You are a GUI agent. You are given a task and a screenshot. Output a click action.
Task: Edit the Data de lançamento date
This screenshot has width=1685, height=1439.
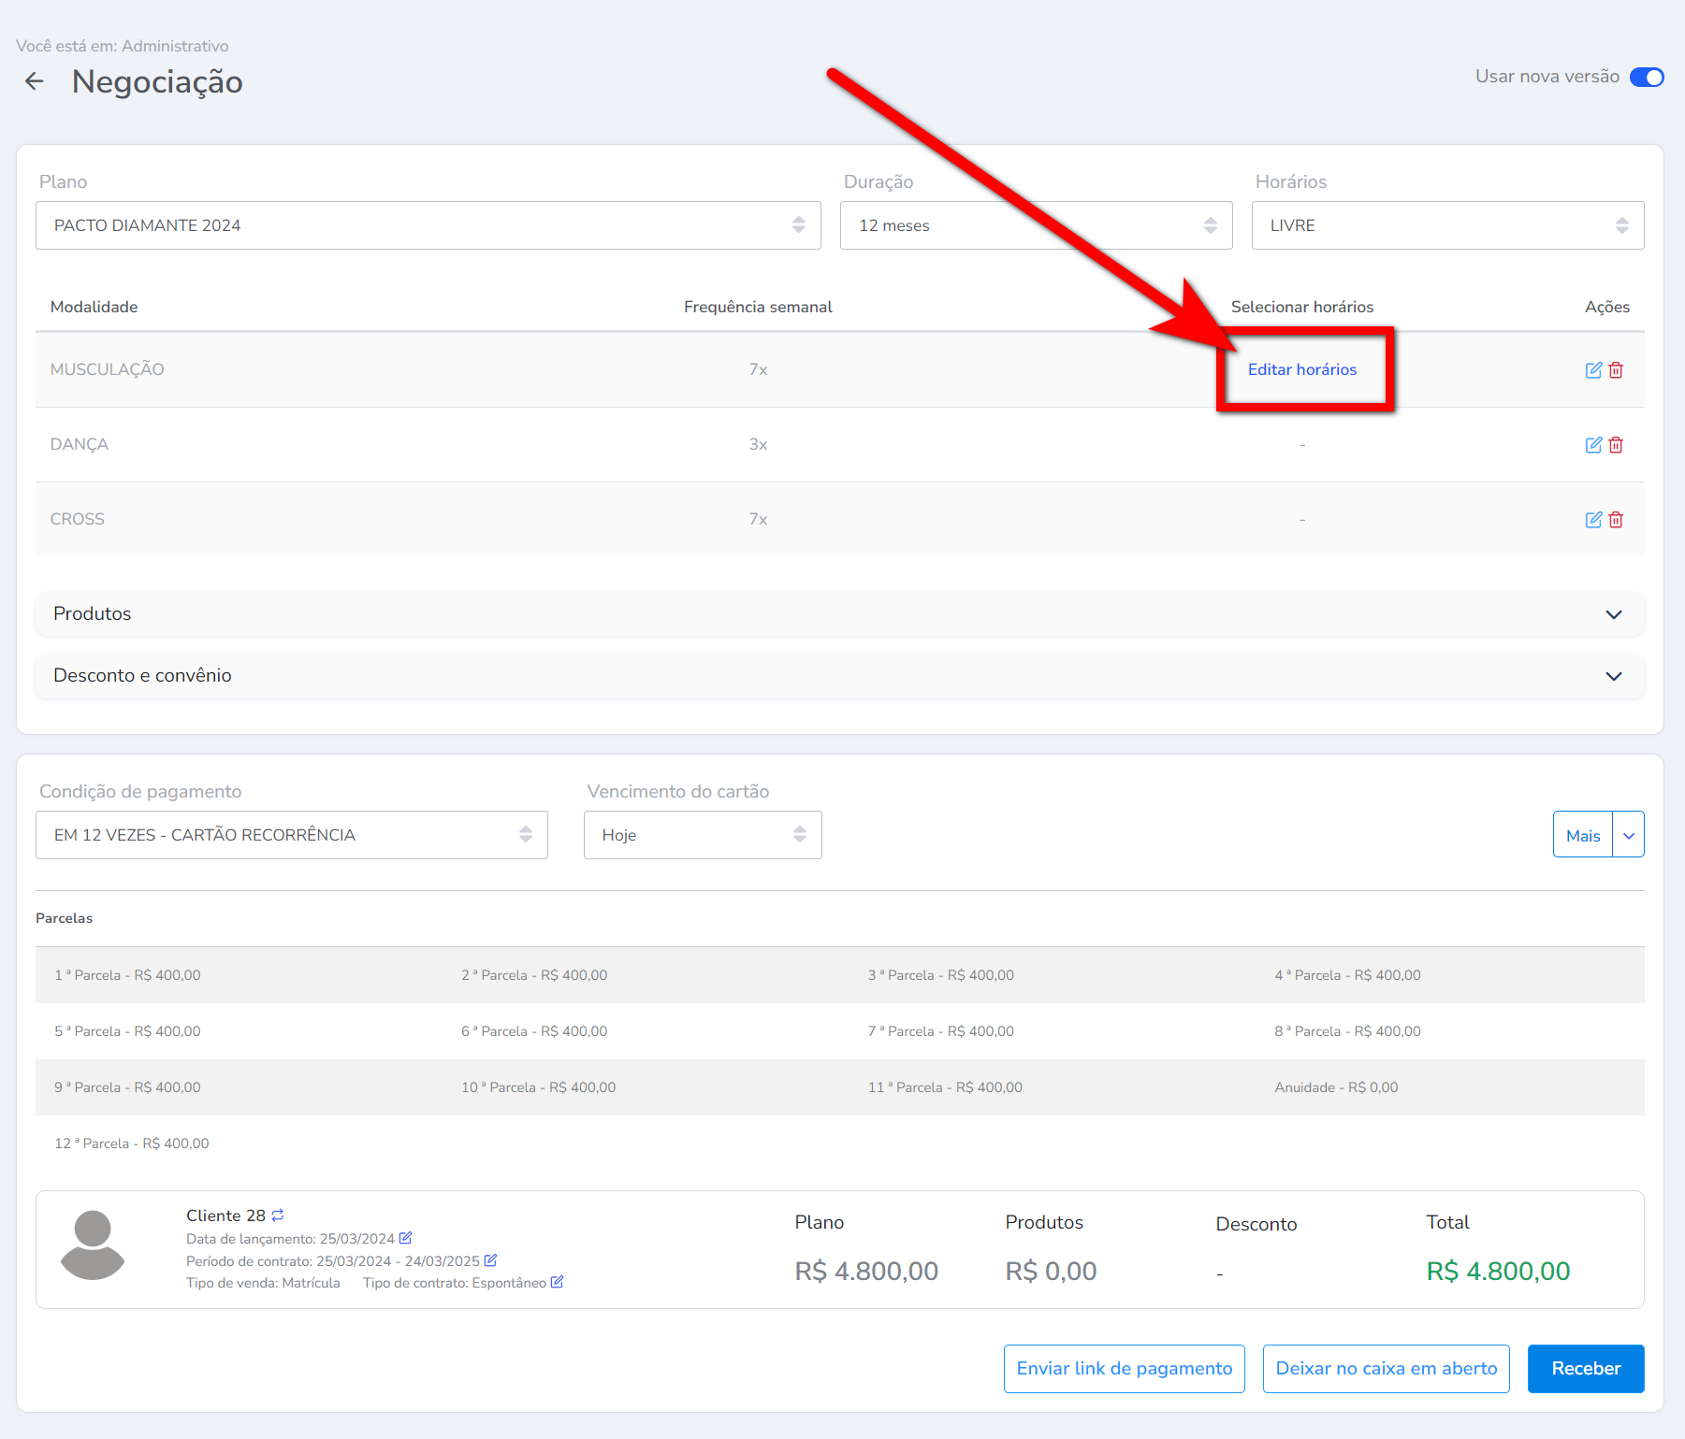(405, 1238)
